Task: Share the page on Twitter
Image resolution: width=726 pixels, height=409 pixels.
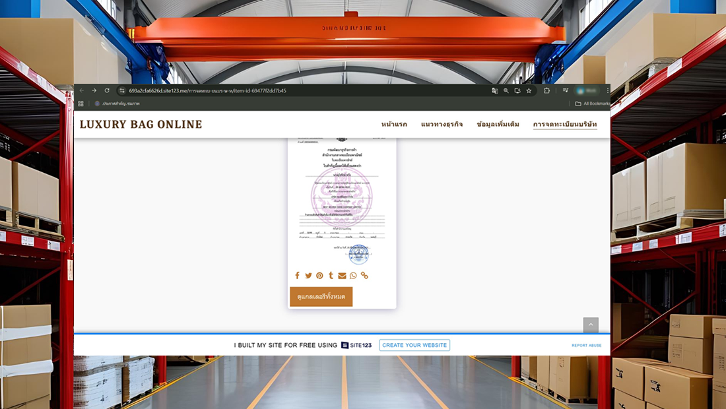Action: (308, 276)
